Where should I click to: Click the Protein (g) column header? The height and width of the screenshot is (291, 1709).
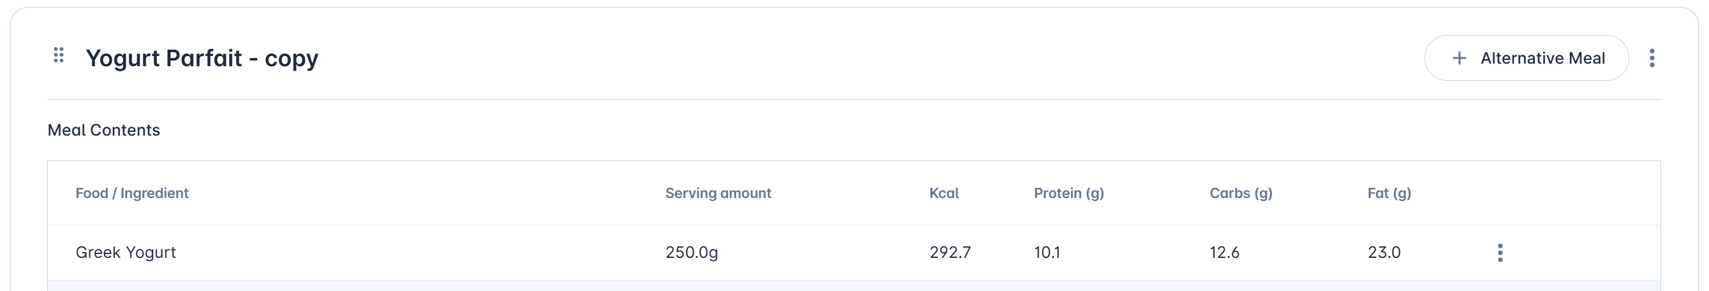coord(1068,193)
